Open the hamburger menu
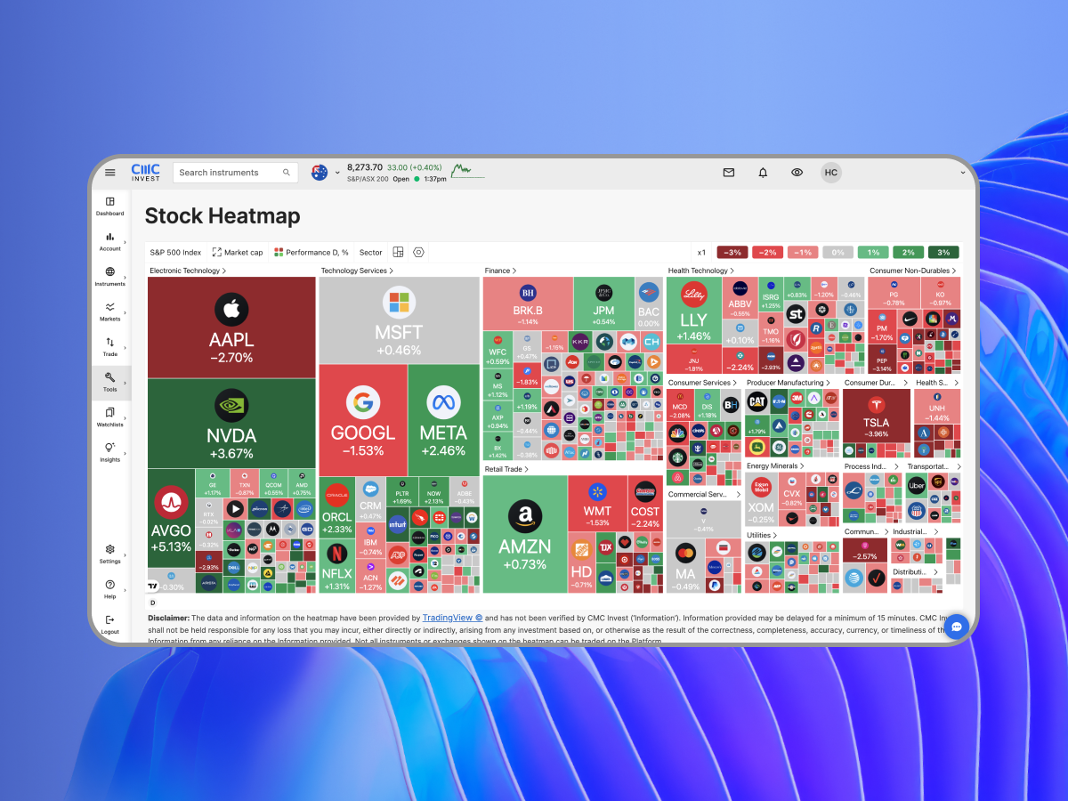Viewport: 1068px width, 801px height. click(110, 173)
